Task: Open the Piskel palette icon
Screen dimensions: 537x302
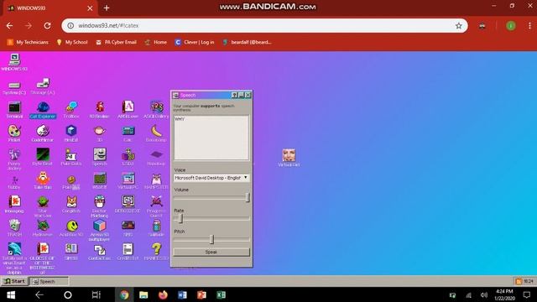Action: pos(14,133)
